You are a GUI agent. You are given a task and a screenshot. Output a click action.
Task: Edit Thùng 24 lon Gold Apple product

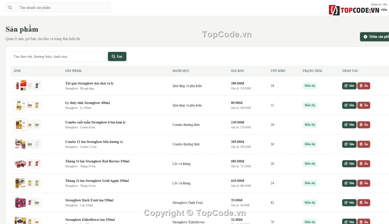click(349, 183)
